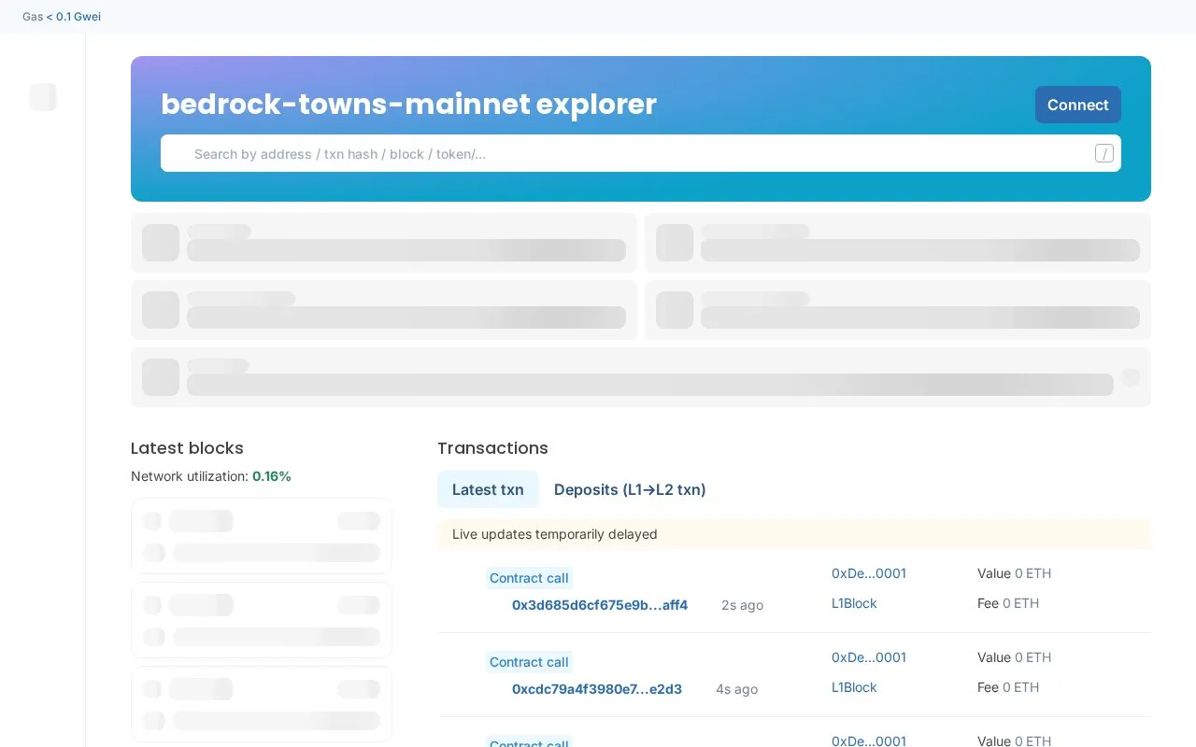
Task: Click the Transactions heading
Action: coord(492,448)
